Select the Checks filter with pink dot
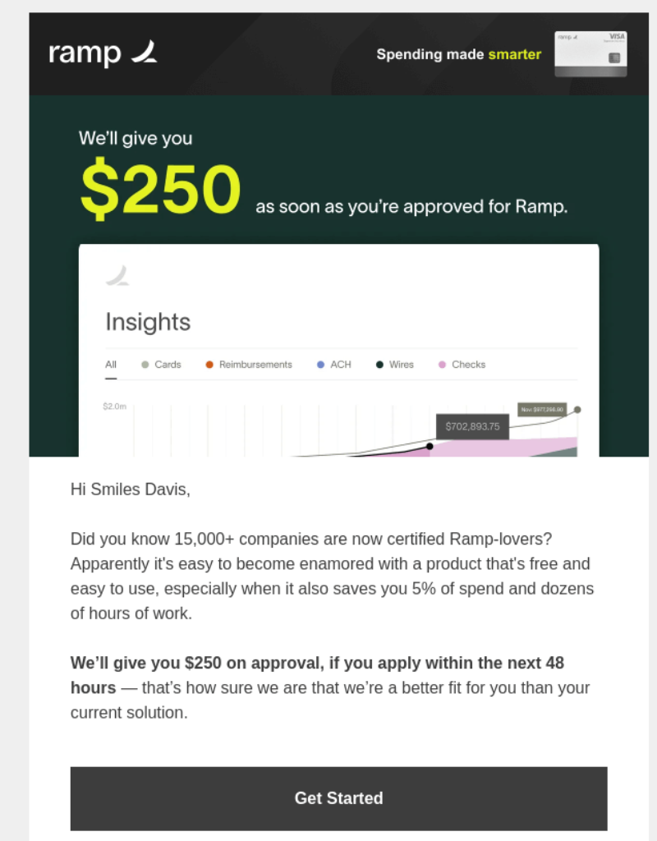Image resolution: width=657 pixels, height=841 pixels. pos(462,365)
